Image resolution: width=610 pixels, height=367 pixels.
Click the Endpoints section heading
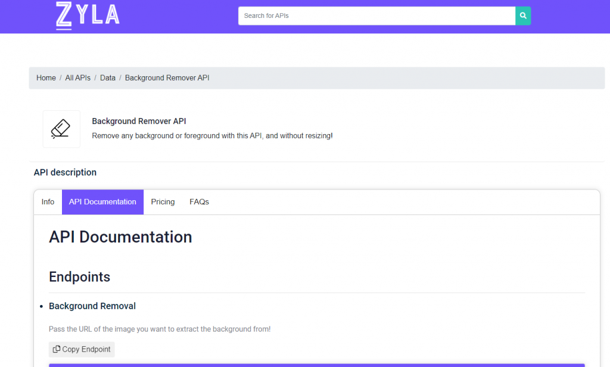(79, 276)
